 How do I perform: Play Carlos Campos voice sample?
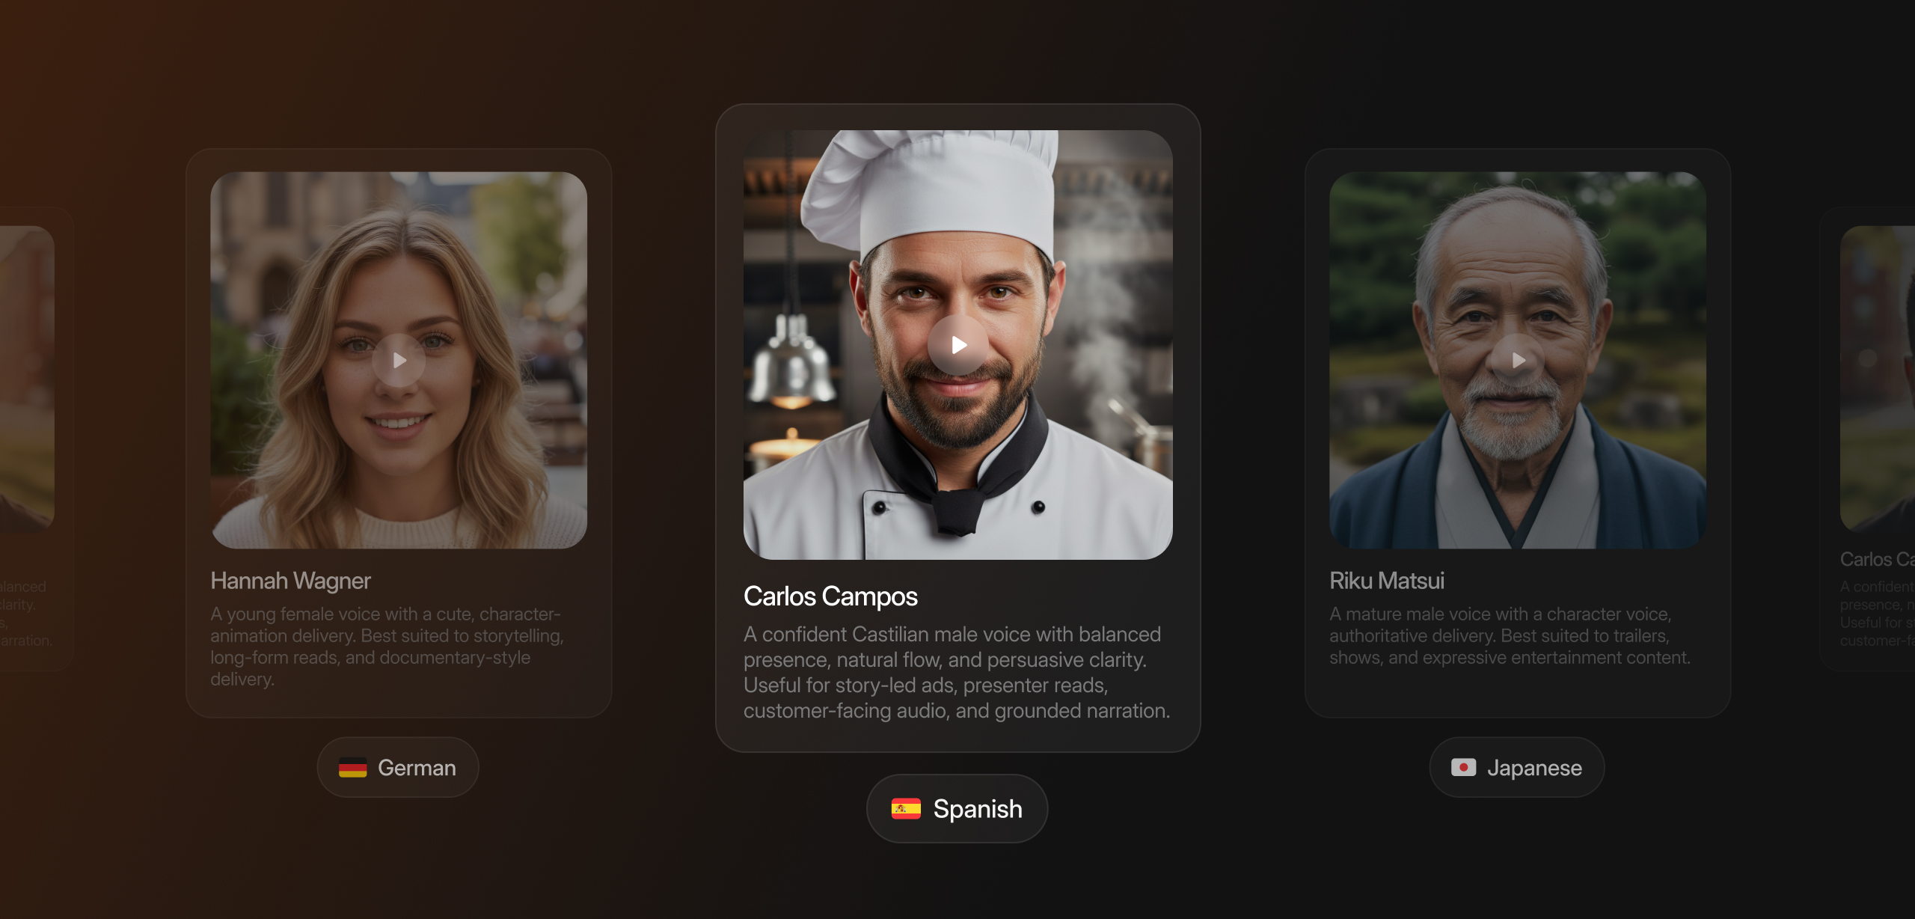point(958,345)
